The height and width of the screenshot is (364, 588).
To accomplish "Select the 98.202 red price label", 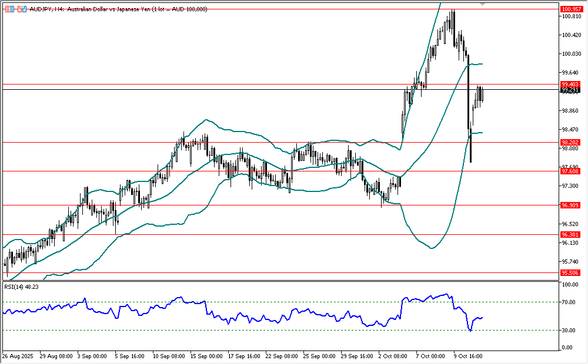I will (571, 142).
